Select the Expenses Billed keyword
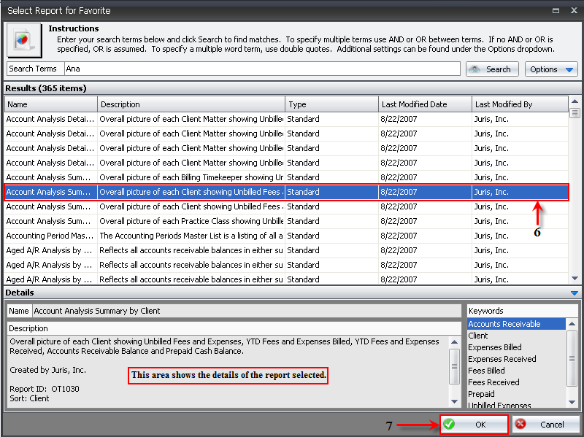The width and height of the screenshot is (584, 437). (x=515, y=347)
